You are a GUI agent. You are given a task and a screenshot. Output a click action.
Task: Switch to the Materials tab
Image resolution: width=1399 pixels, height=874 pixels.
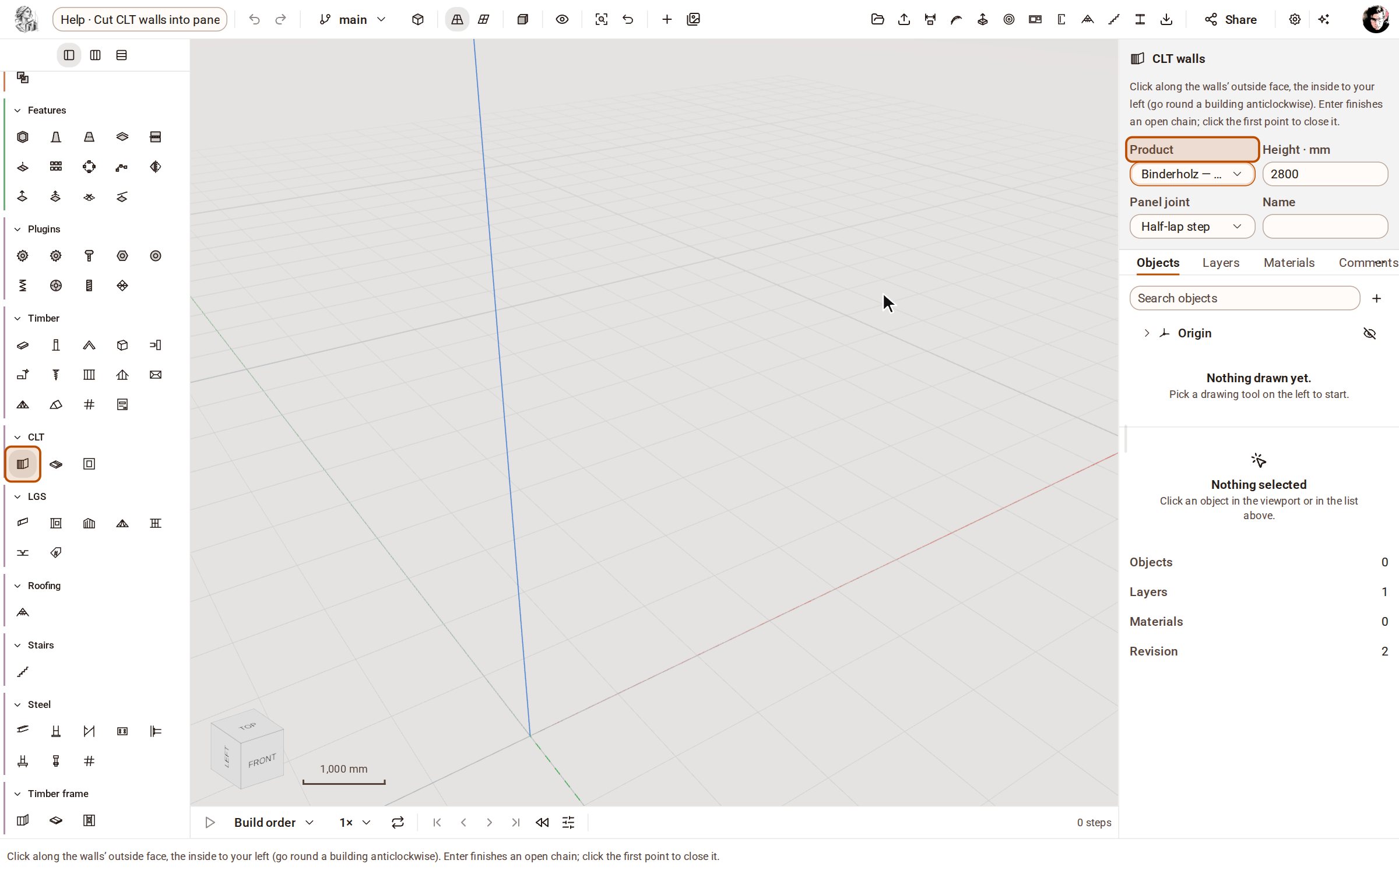tap(1289, 263)
